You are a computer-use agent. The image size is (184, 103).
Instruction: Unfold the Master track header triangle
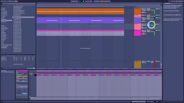(135, 62)
